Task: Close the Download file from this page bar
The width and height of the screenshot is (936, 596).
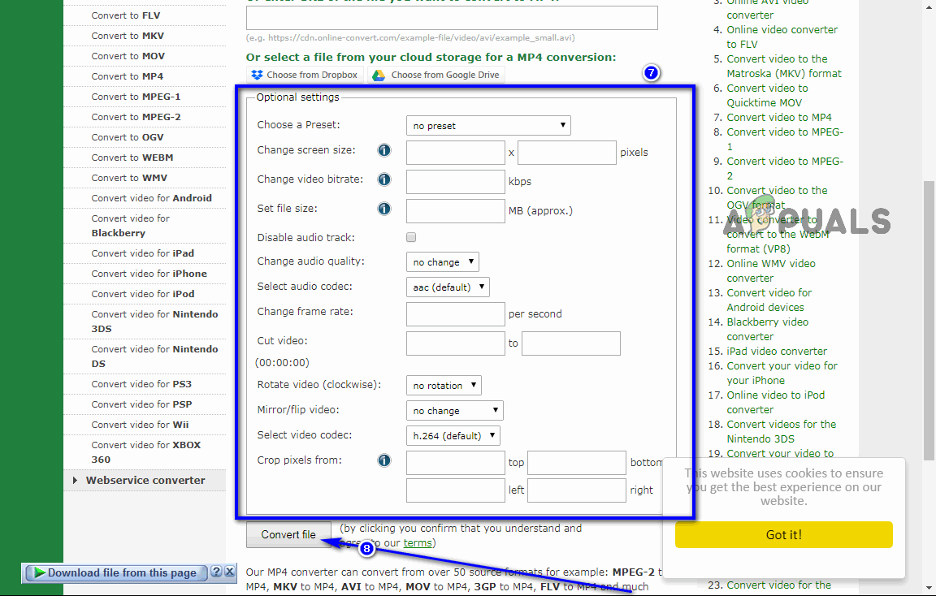Action: coord(229,572)
